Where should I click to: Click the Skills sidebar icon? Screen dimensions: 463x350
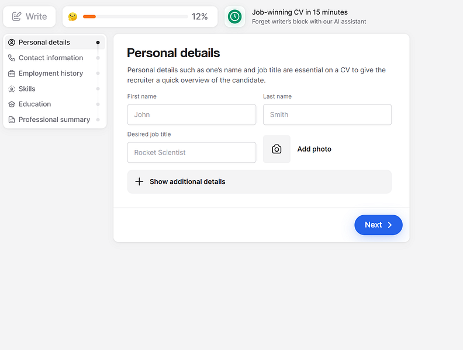[12, 89]
